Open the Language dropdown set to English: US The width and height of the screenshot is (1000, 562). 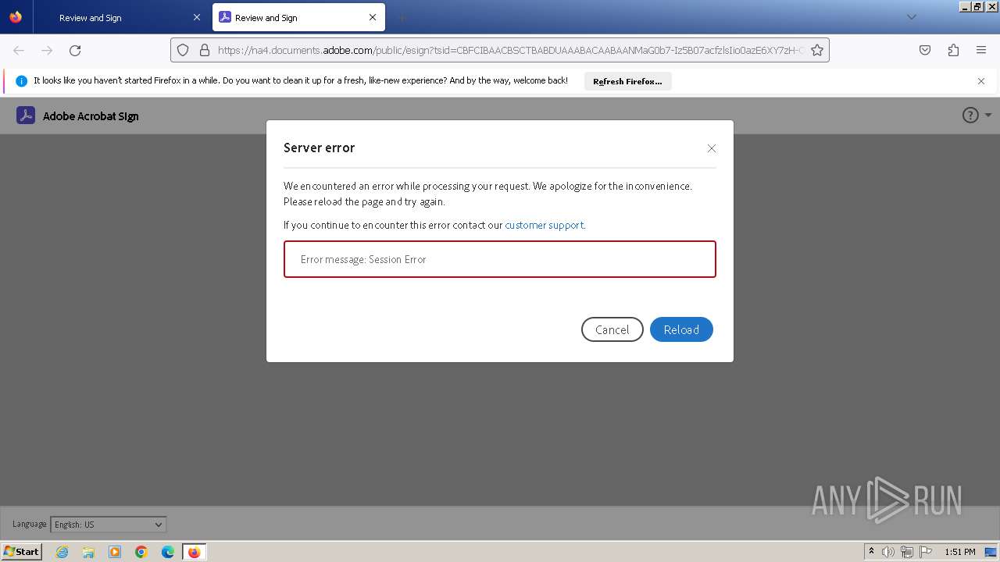(x=108, y=525)
